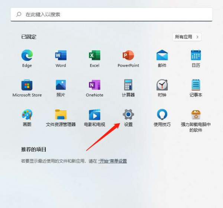Open the Edge browser icon
Image resolution: width=223 pixels, height=208 pixels.
(x=27, y=55)
